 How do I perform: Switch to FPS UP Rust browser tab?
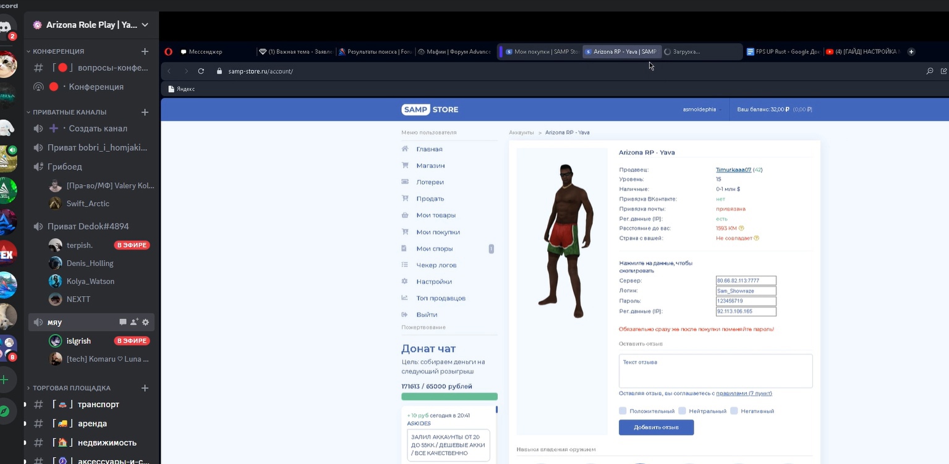783,52
